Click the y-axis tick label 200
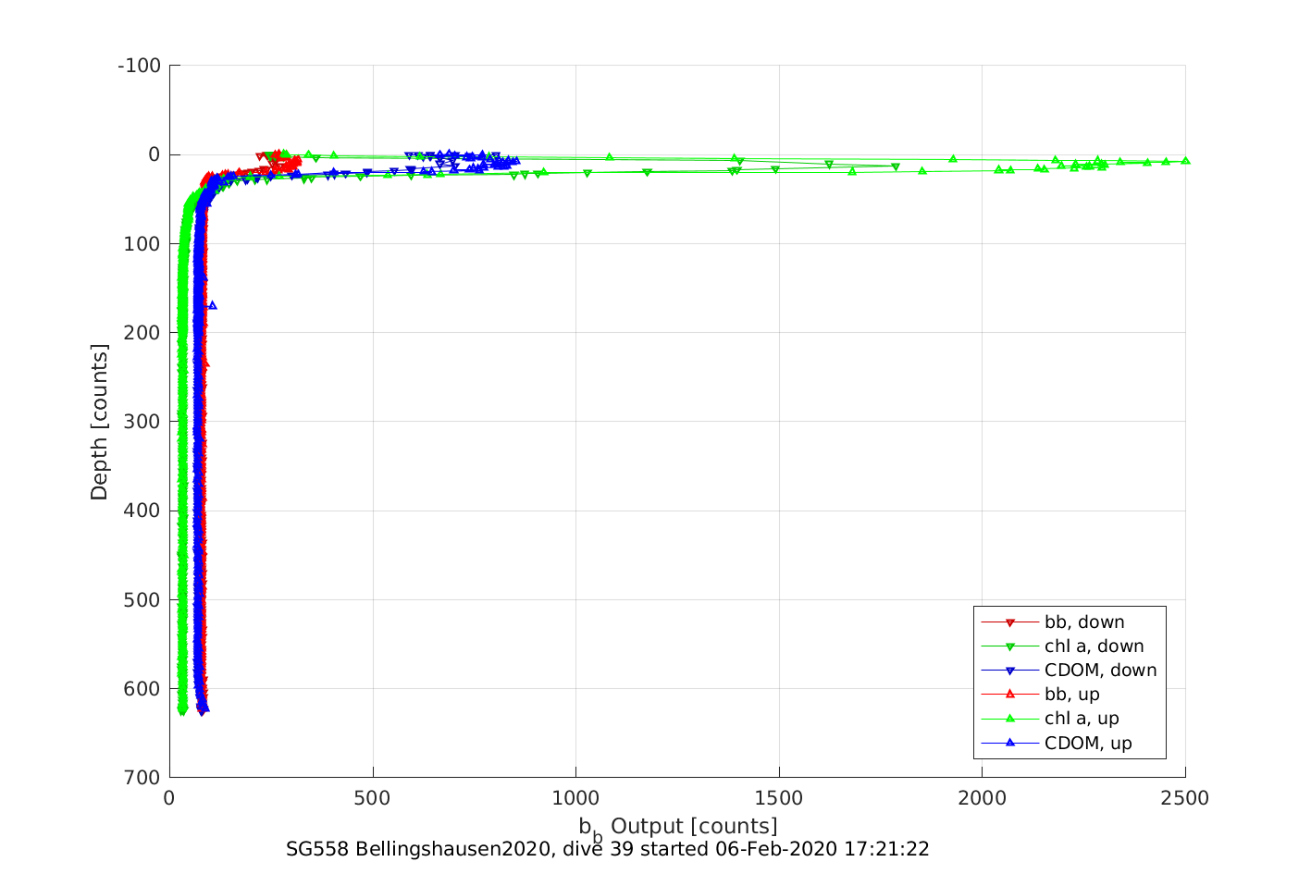Image resolution: width=1311 pixels, height=874 pixels. 144,332
